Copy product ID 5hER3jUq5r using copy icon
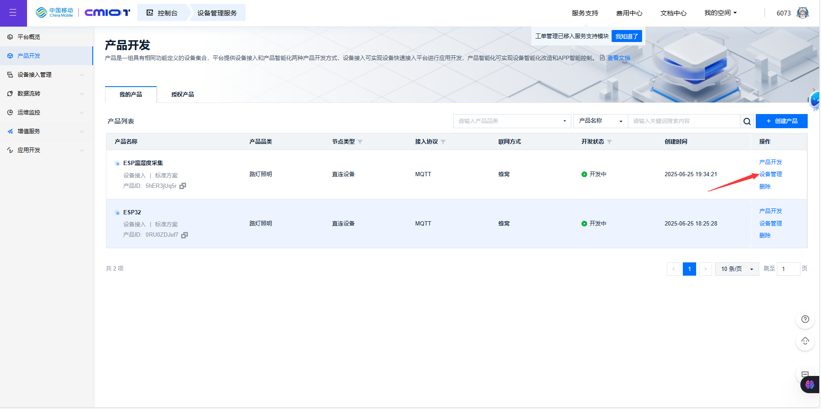 coord(182,186)
